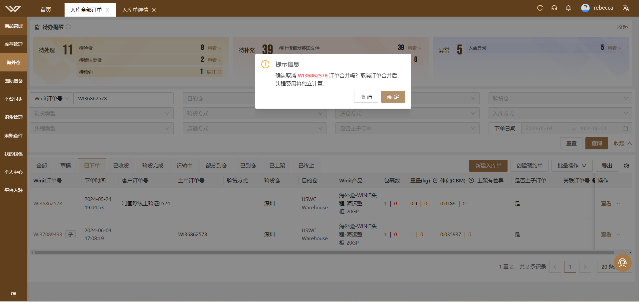The image size is (639, 302).
Task: Switch to the 草稿 status tab
Action: tap(66, 165)
